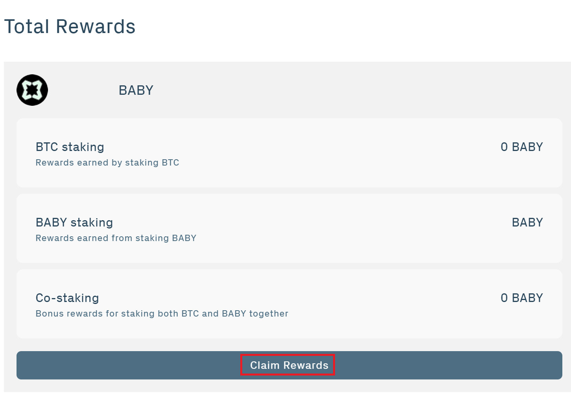Click the highlighted Claim Rewards label
This screenshot has height=394, width=571.
point(287,365)
